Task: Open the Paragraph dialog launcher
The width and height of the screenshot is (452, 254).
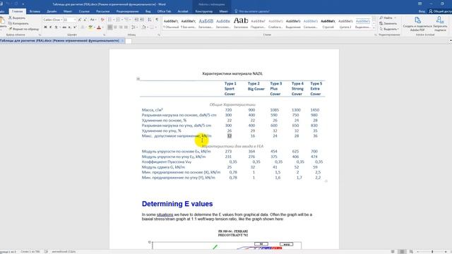Action: click(x=159, y=35)
